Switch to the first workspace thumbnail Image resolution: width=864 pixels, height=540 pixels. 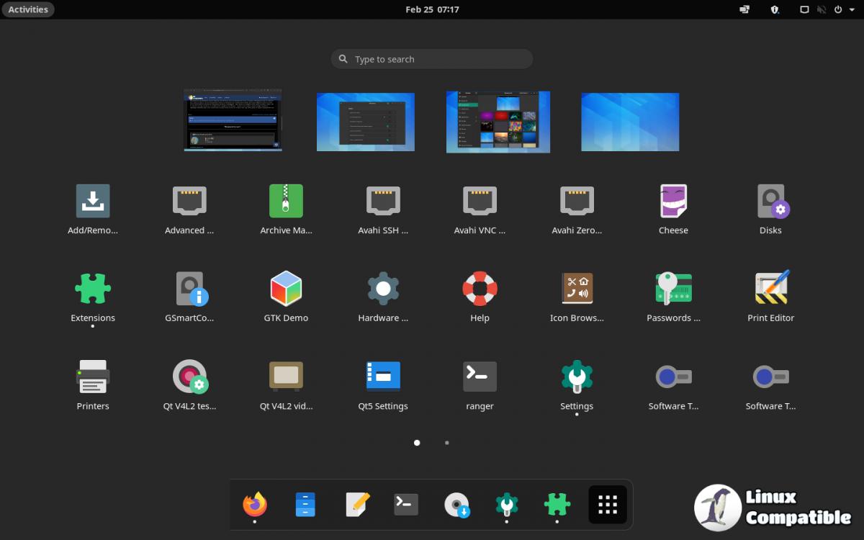[x=233, y=120]
